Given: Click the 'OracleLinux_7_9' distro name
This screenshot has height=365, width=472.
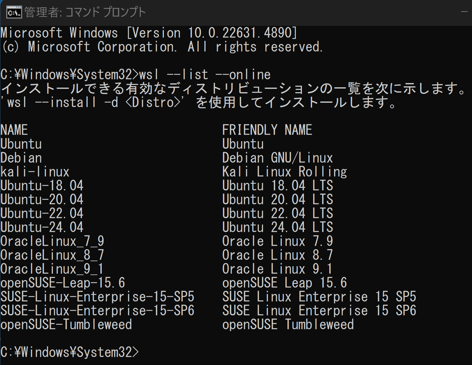Looking at the screenshot, I should (x=53, y=241).
